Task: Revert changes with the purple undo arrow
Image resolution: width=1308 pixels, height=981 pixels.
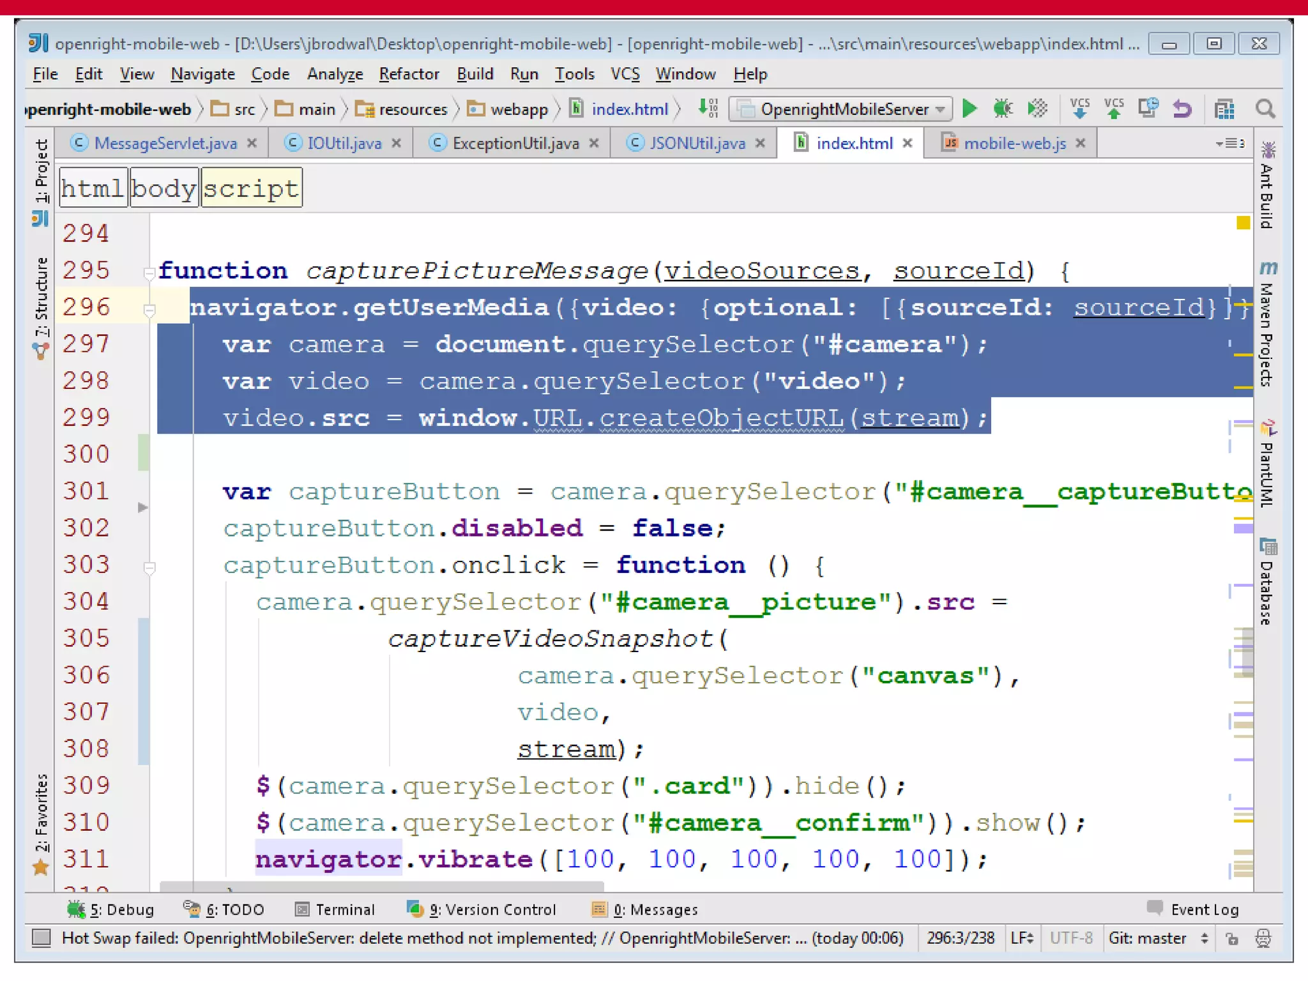Action: [x=1182, y=109]
